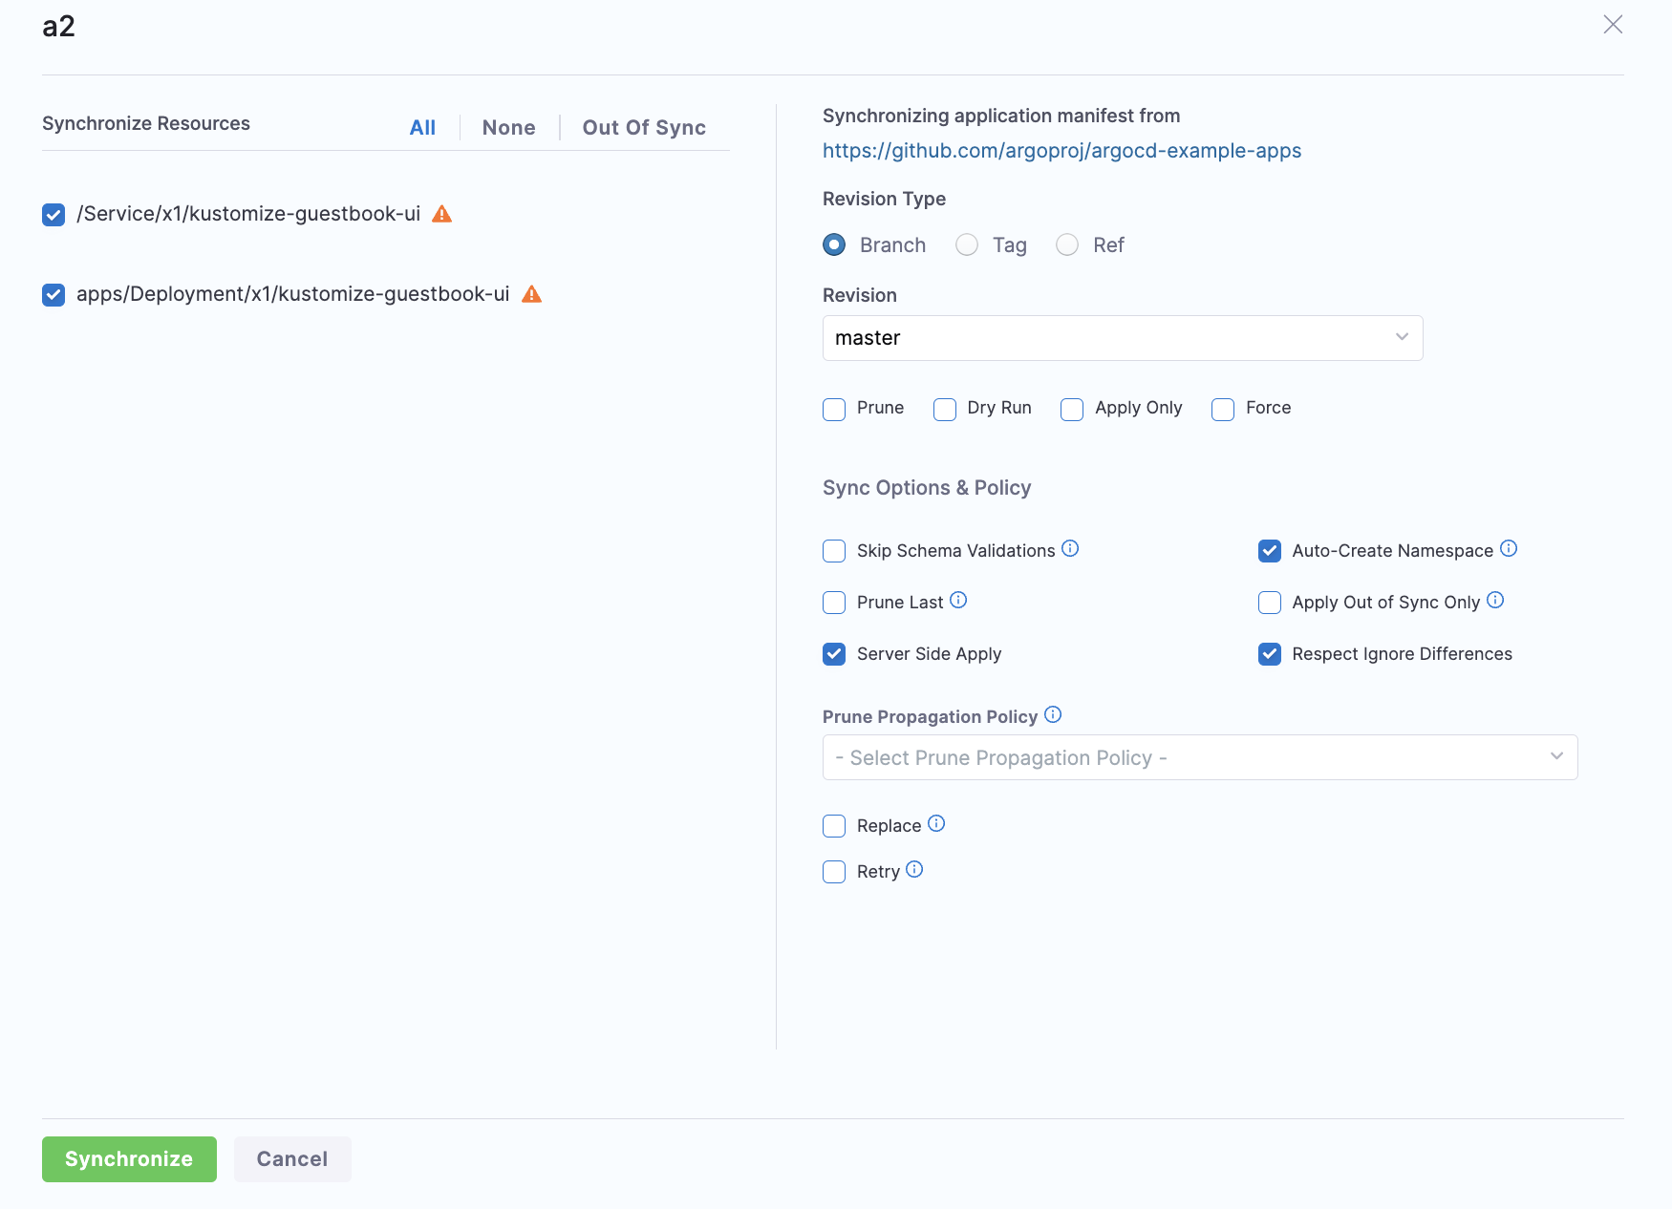Select the Tag revision type
Image resolution: width=1672 pixels, height=1209 pixels.
(967, 245)
